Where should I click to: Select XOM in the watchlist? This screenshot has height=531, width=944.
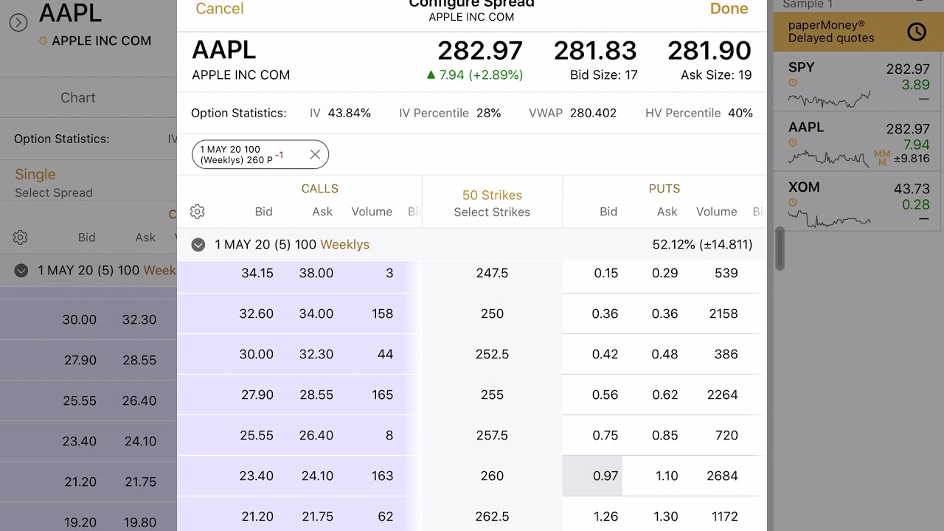tap(858, 202)
